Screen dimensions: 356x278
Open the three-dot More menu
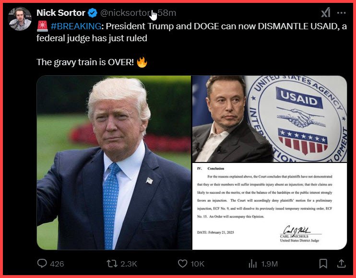coord(342,12)
